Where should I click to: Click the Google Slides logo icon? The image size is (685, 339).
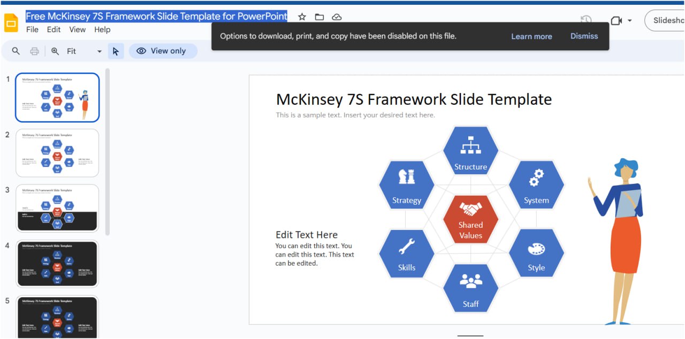tap(11, 22)
